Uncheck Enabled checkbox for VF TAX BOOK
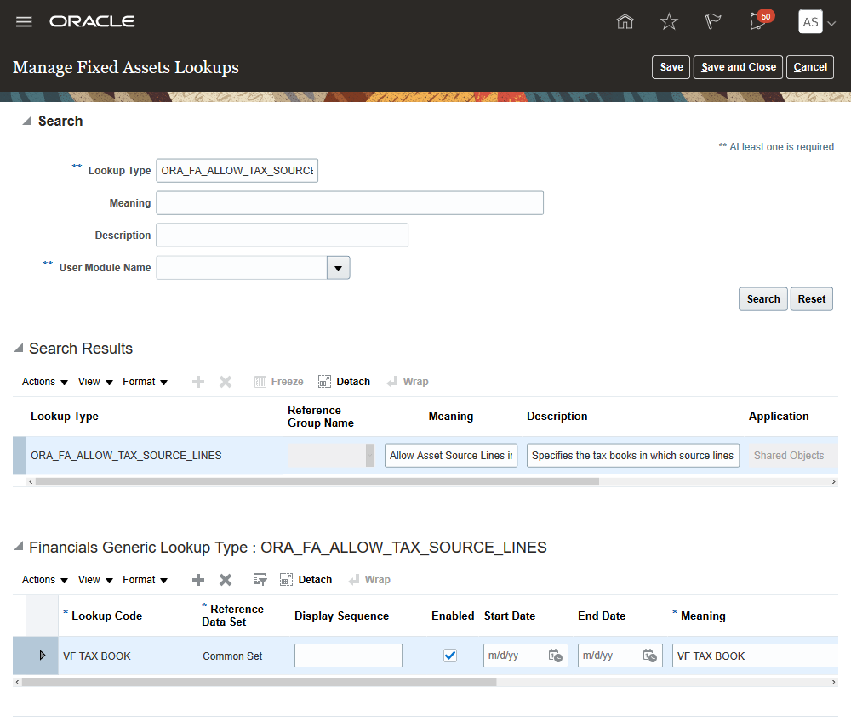 point(450,656)
